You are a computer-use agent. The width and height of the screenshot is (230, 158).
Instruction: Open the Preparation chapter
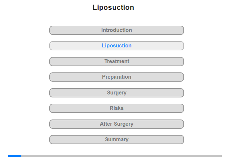point(116,77)
